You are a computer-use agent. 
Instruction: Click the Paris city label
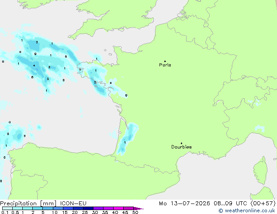coord(165,65)
